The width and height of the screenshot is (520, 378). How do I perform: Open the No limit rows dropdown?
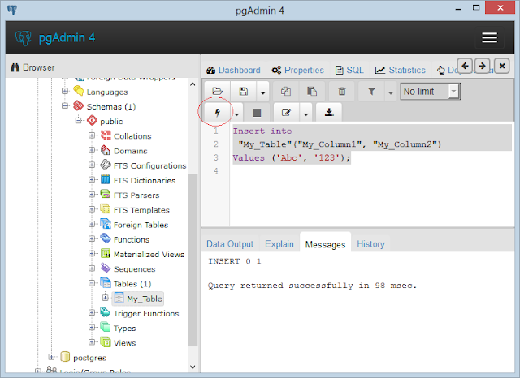430,92
